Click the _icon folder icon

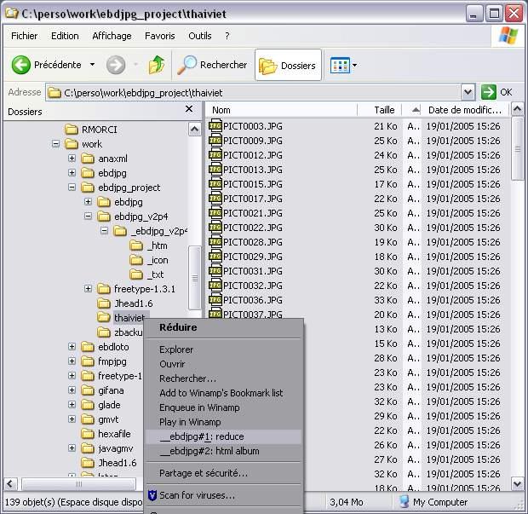136,260
